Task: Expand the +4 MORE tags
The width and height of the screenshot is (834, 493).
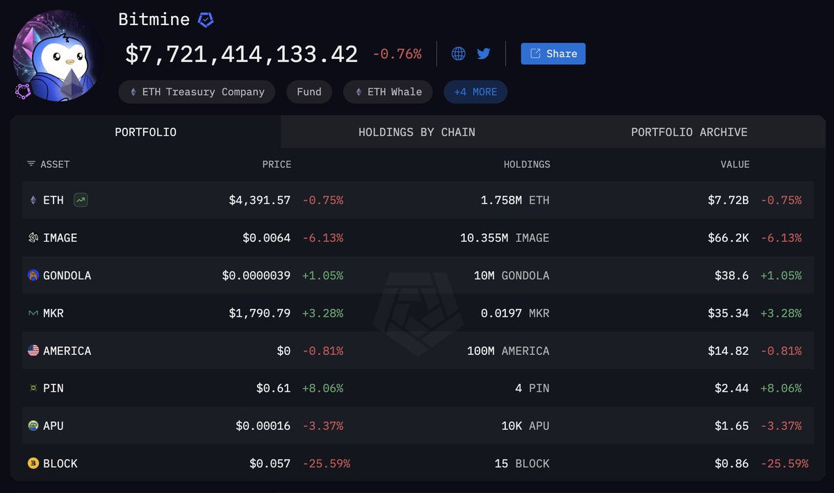Action: click(x=475, y=92)
